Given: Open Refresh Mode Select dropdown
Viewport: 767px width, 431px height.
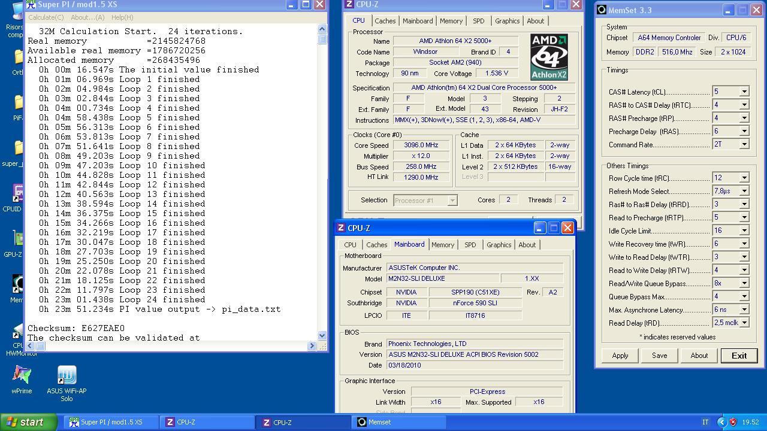Looking at the screenshot, I should coord(744,192).
